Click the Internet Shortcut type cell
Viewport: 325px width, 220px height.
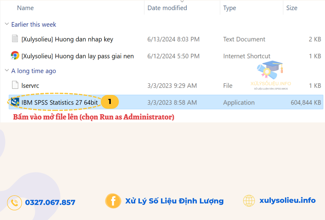247,56
